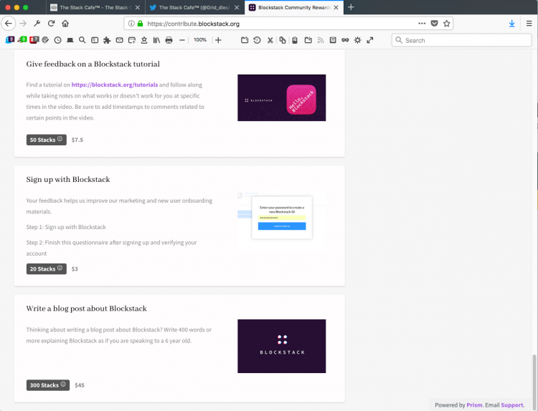Viewport: 538px width, 411px height.
Task: Reset zoom at 100% indicator
Action: coord(200,40)
